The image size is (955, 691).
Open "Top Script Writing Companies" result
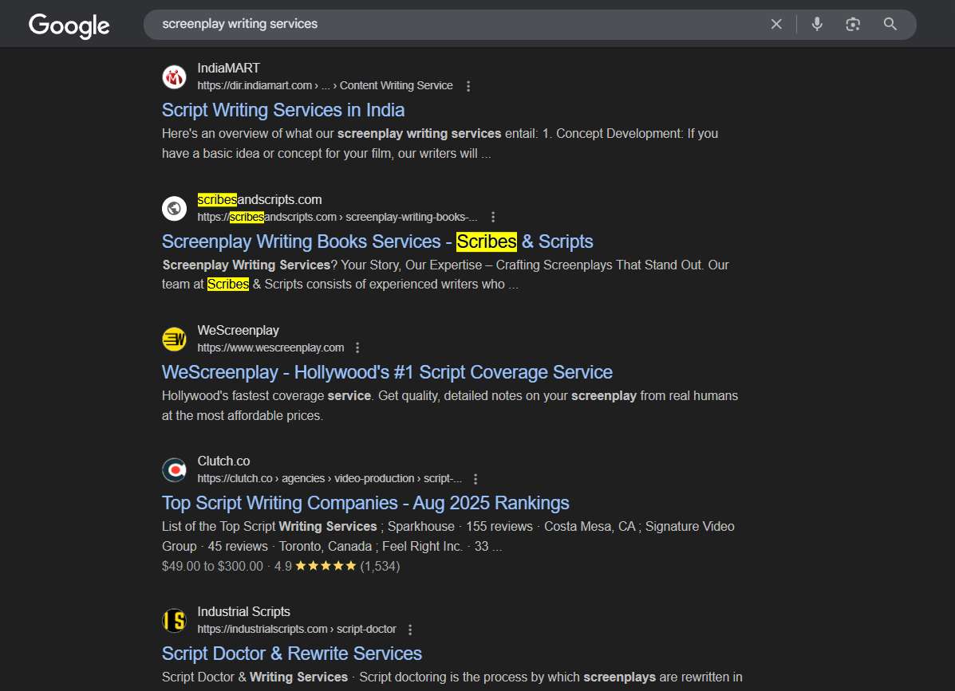click(x=365, y=503)
